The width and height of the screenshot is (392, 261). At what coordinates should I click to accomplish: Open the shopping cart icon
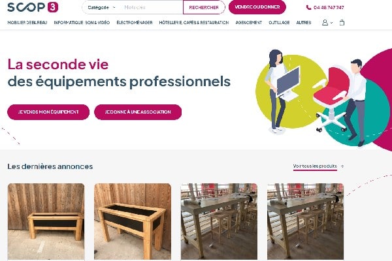[x=342, y=22]
